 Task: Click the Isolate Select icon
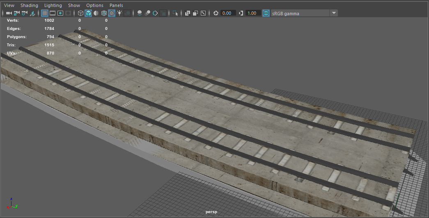tap(176, 13)
